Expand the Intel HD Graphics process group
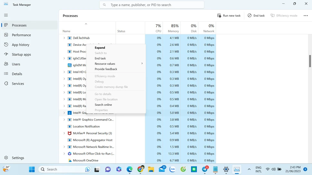Screen dimensions: 312x175 coord(64,72)
